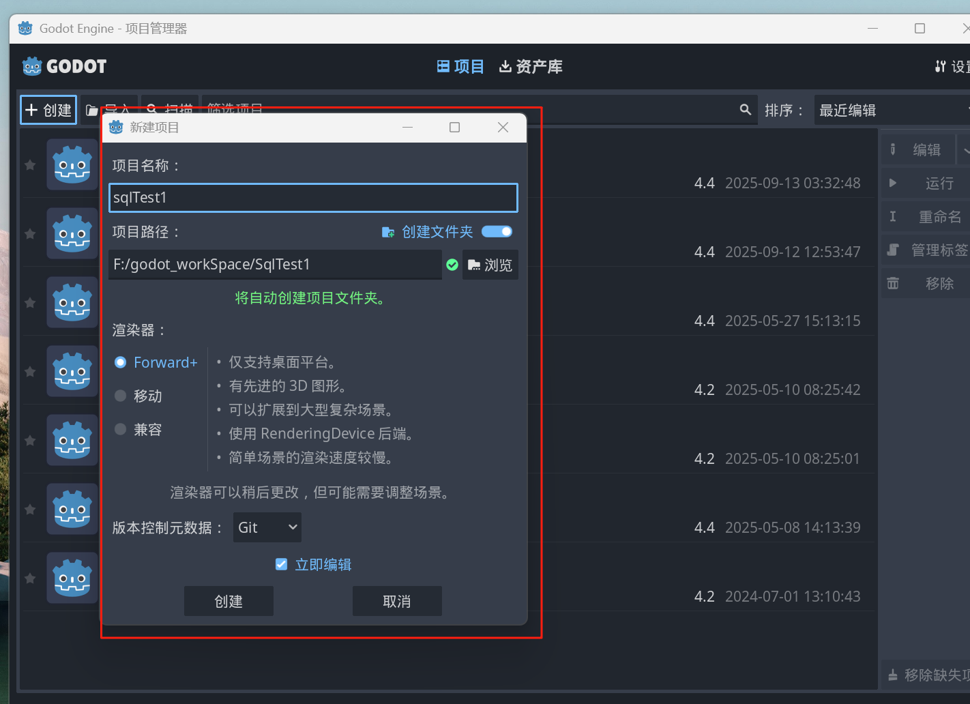Favorite the project dated 2025-09-12 12:53:47
970x704 pixels.
pos(30,234)
